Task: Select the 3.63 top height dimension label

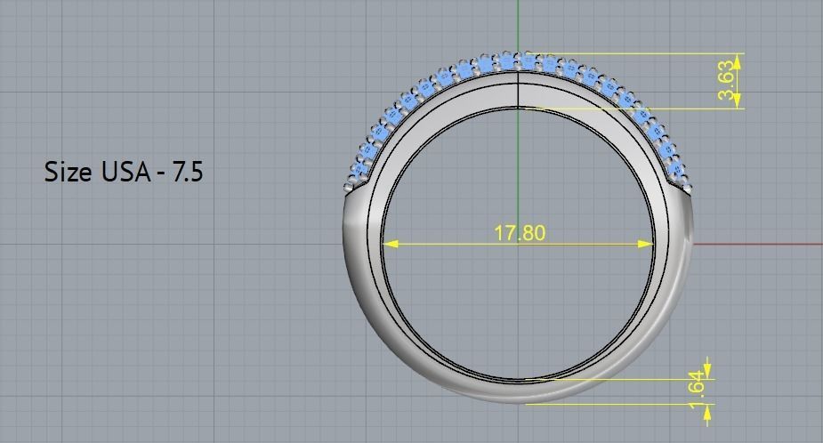Action: click(725, 80)
